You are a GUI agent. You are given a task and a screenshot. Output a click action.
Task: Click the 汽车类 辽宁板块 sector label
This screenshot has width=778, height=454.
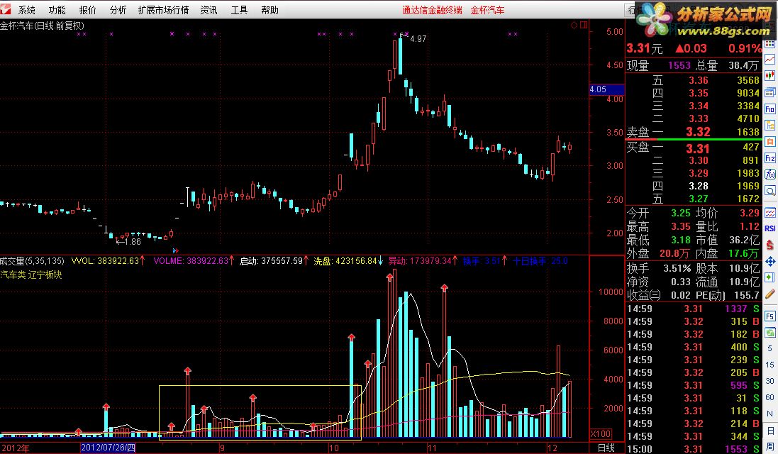pyautogui.click(x=30, y=275)
